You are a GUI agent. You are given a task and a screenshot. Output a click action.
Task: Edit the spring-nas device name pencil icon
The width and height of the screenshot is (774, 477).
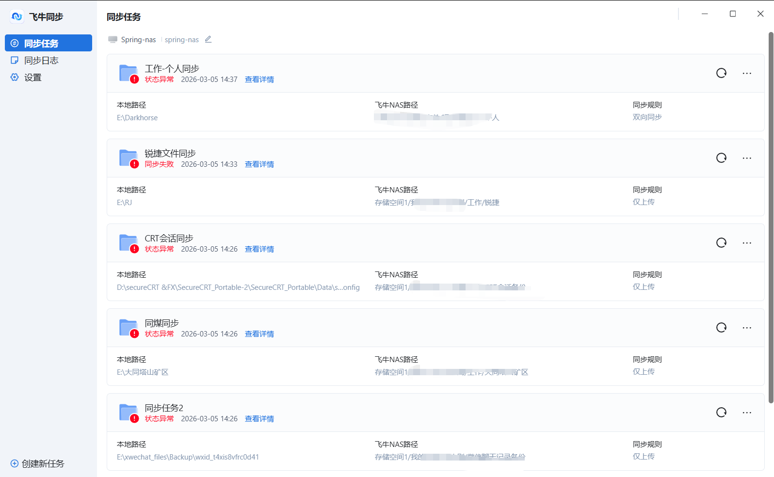pos(208,39)
